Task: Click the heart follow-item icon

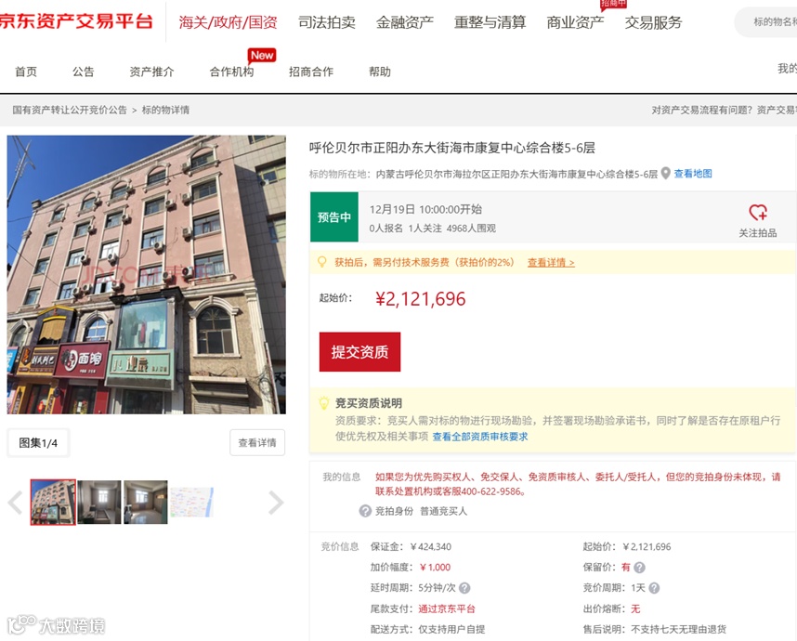Action: tap(757, 213)
